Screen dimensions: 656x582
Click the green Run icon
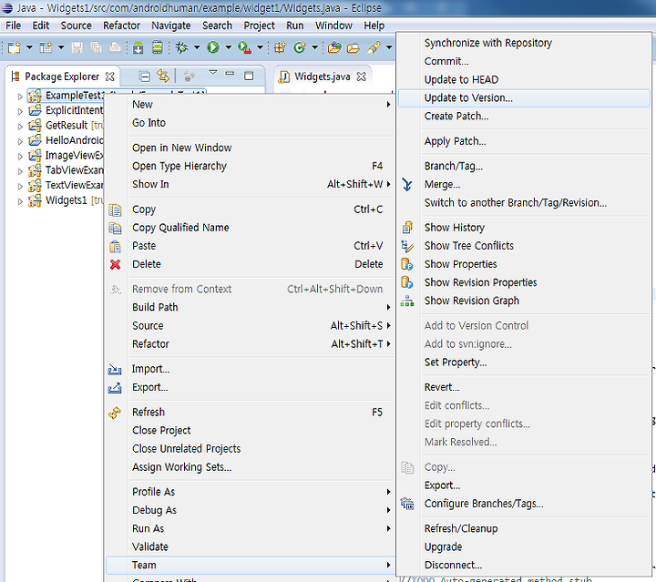coord(213,47)
